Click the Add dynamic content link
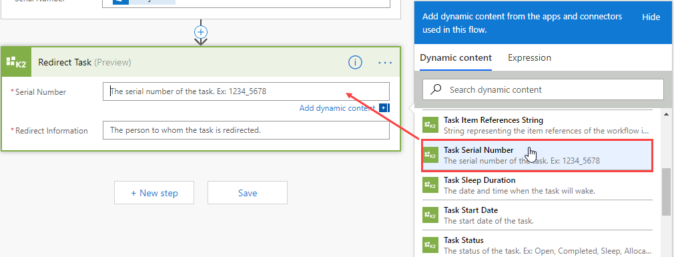The height and width of the screenshot is (257, 674). (338, 108)
